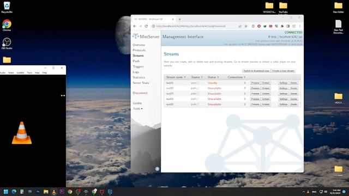Embed the test04 stream
Screen dimensions: 349x196
click(266, 99)
